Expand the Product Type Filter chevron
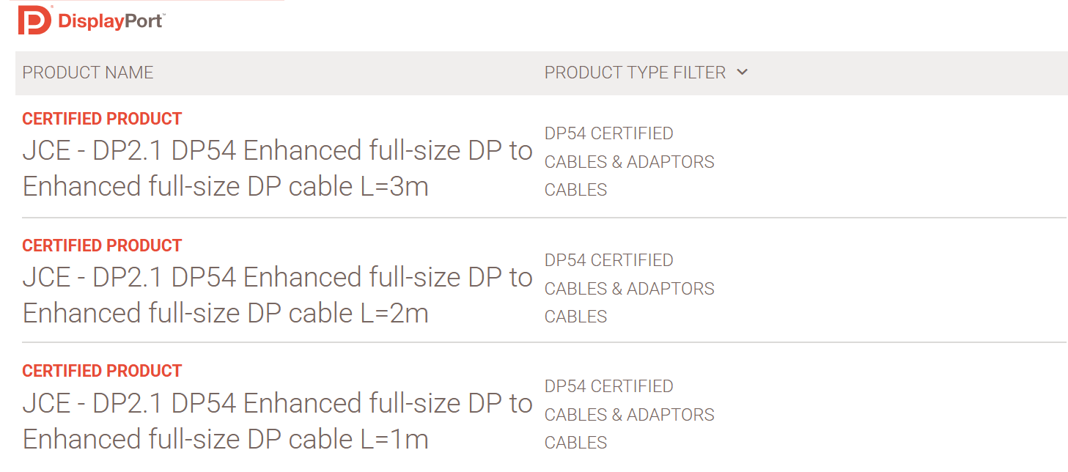The width and height of the screenshot is (1068, 472). 742,72
